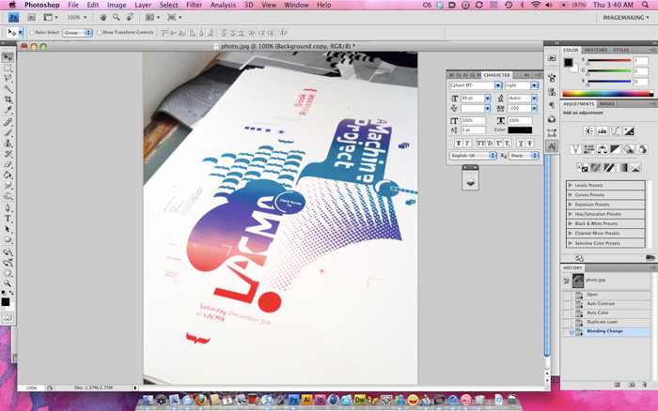Switch to the Styles tab

pos(621,50)
